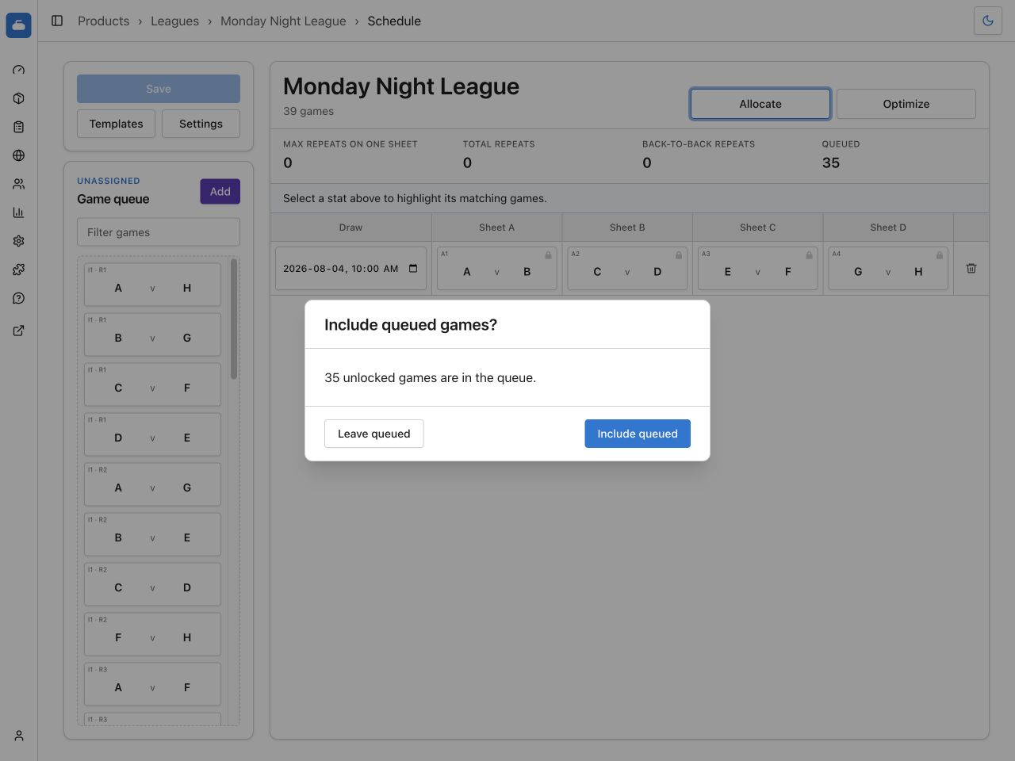
Task: Open schedule Settings button
Action: 201,124
